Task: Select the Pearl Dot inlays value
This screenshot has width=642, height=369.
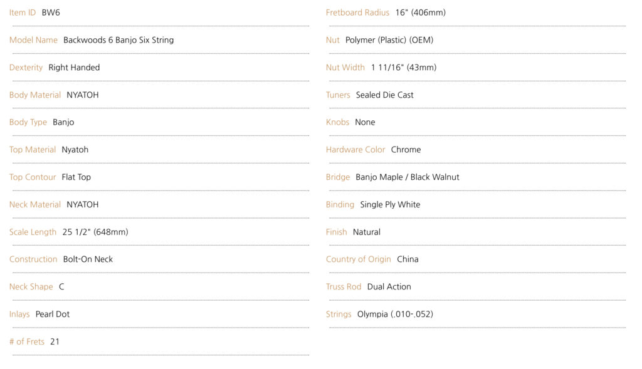Action: click(x=53, y=314)
